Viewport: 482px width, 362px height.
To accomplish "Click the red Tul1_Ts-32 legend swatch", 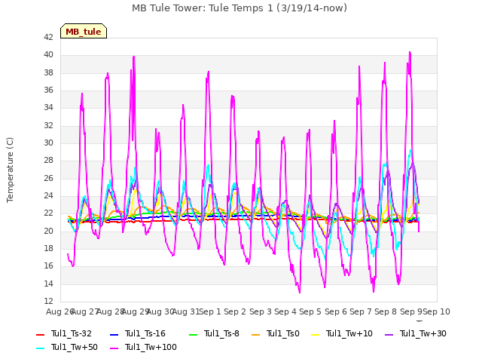I will tap(41, 334).
